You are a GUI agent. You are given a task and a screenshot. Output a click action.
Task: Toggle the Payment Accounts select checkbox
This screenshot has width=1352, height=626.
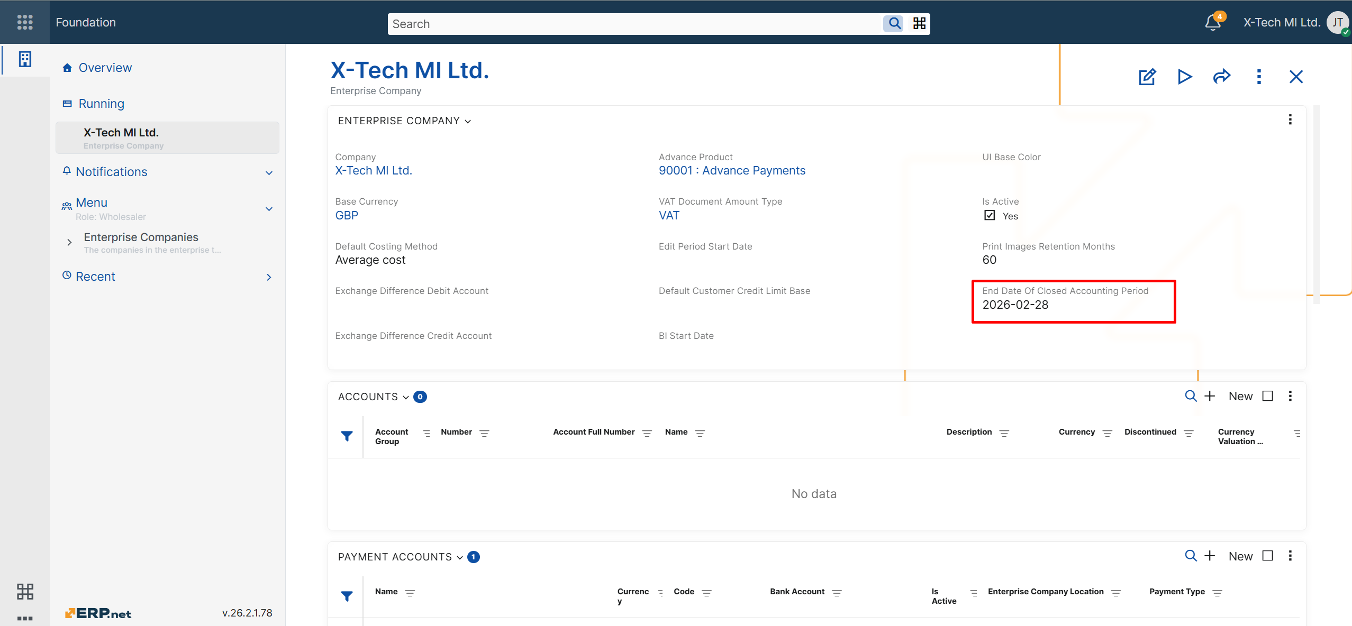tap(1268, 556)
